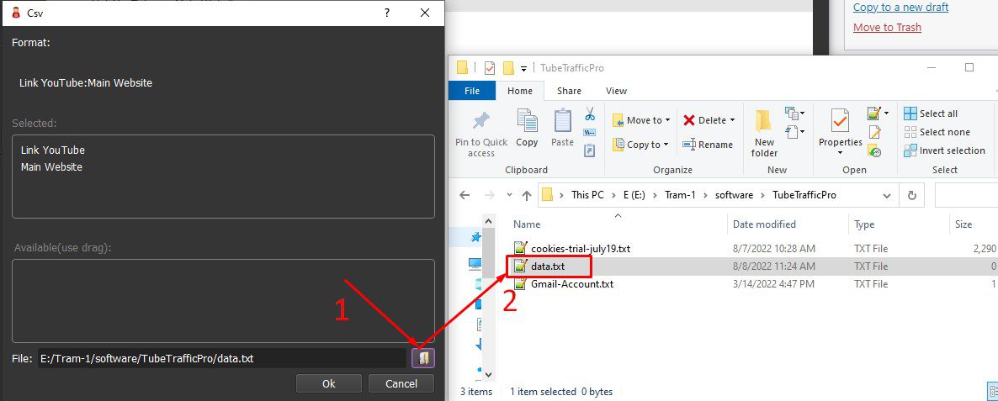The width and height of the screenshot is (998, 401).
Task: Click New folder icon in quick access toolbar
Action: point(508,68)
